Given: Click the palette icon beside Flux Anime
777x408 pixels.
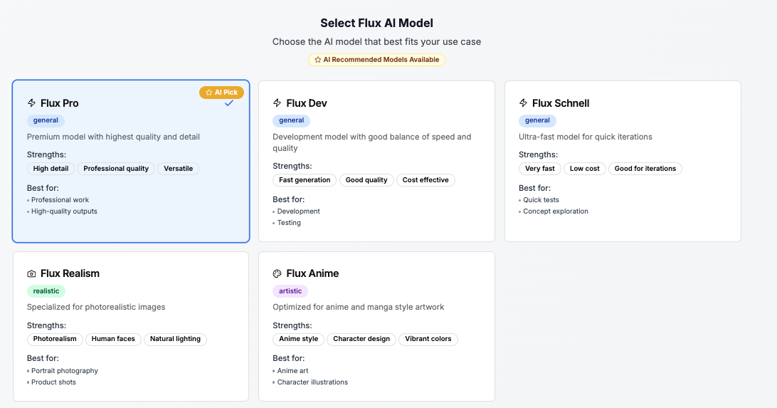Looking at the screenshot, I should (277, 273).
